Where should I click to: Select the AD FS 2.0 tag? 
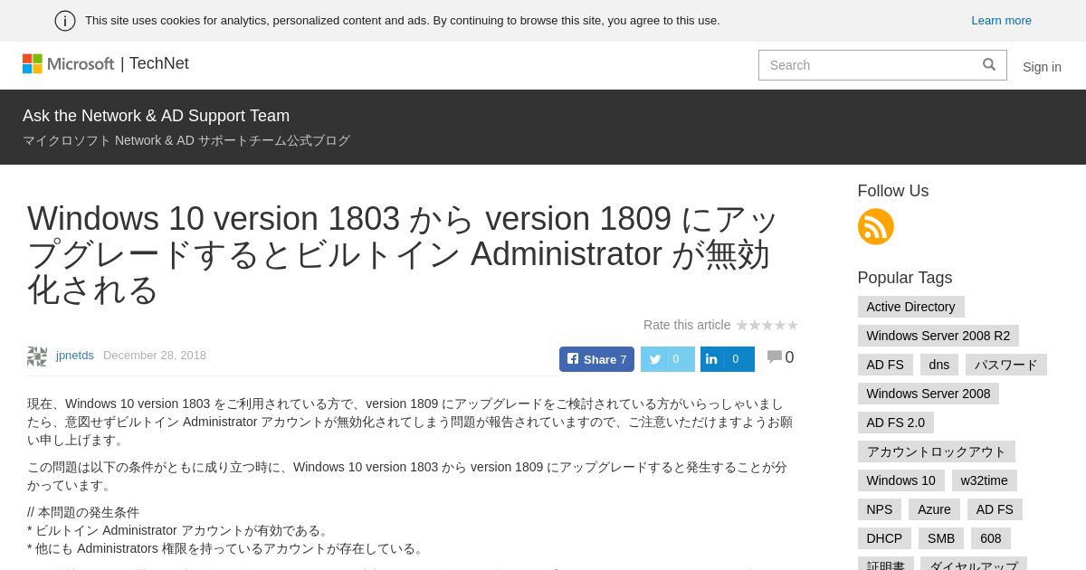[x=896, y=423]
